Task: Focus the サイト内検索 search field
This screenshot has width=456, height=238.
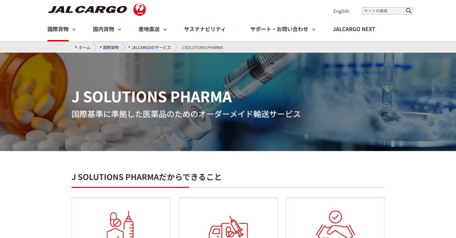Action: 384,11
